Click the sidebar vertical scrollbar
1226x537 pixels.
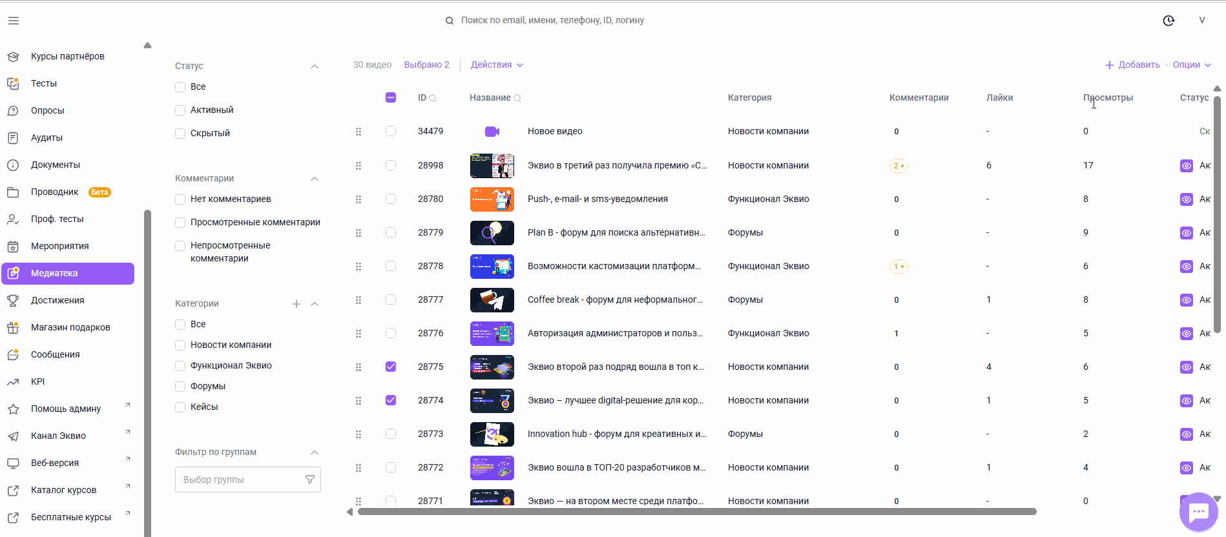147,373
